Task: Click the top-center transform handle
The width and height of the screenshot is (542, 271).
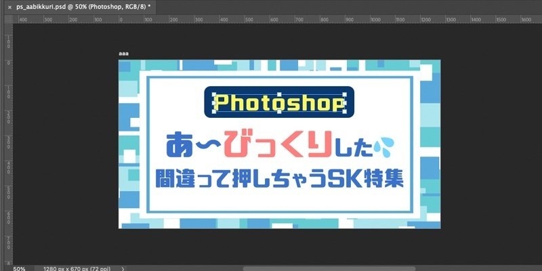Action: coord(279,94)
